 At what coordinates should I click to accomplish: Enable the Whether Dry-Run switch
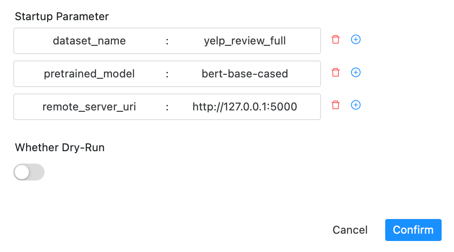point(29,172)
